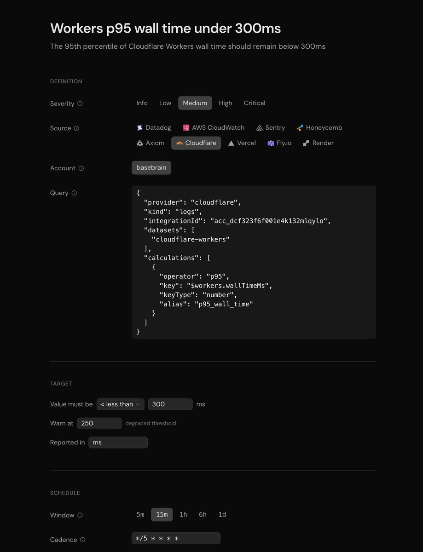Choose the 5m window option
This screenshot has width=423, height=552.
(x=140, y=515)
